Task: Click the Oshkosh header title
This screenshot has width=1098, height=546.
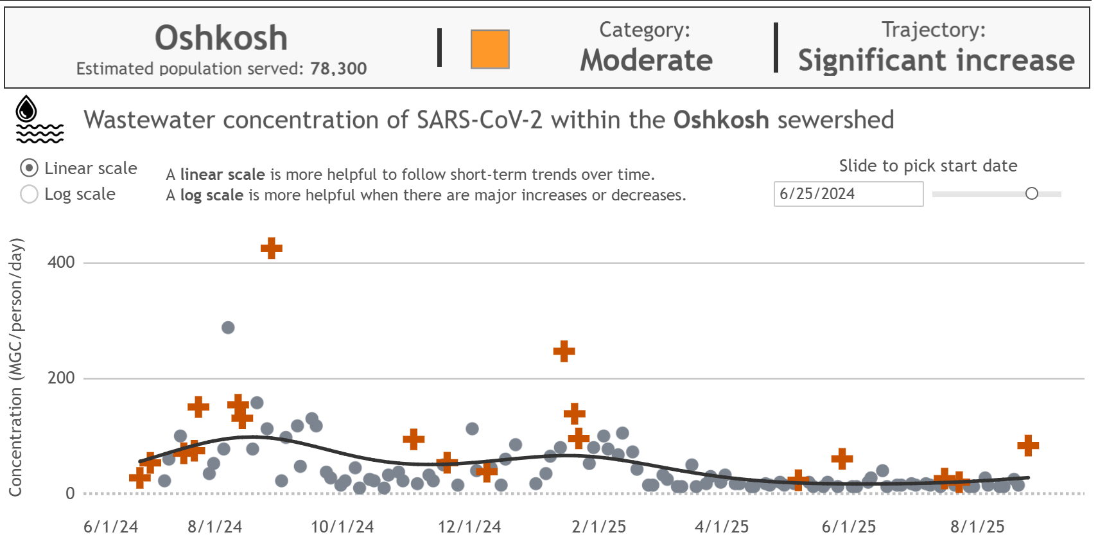Action: (221, 37)
